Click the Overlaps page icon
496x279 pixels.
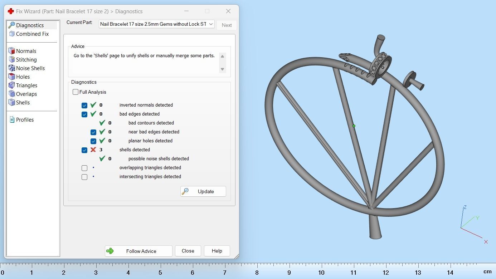pos(11,94)
